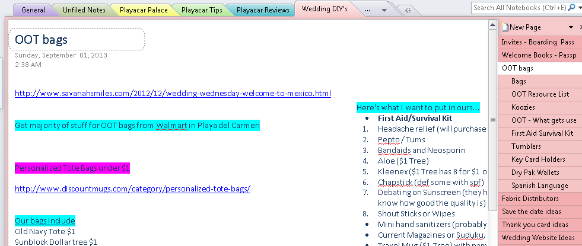Viewport: 582px width, 246px height.
Task: Select the OOT bags page in list
Action: (540, 68)
